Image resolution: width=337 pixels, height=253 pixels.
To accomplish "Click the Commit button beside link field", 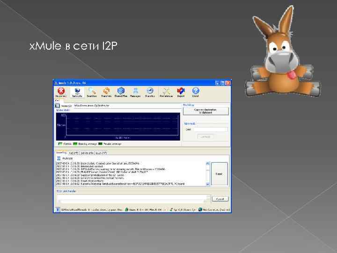I will pyautogui.click(x=220, y=199).
